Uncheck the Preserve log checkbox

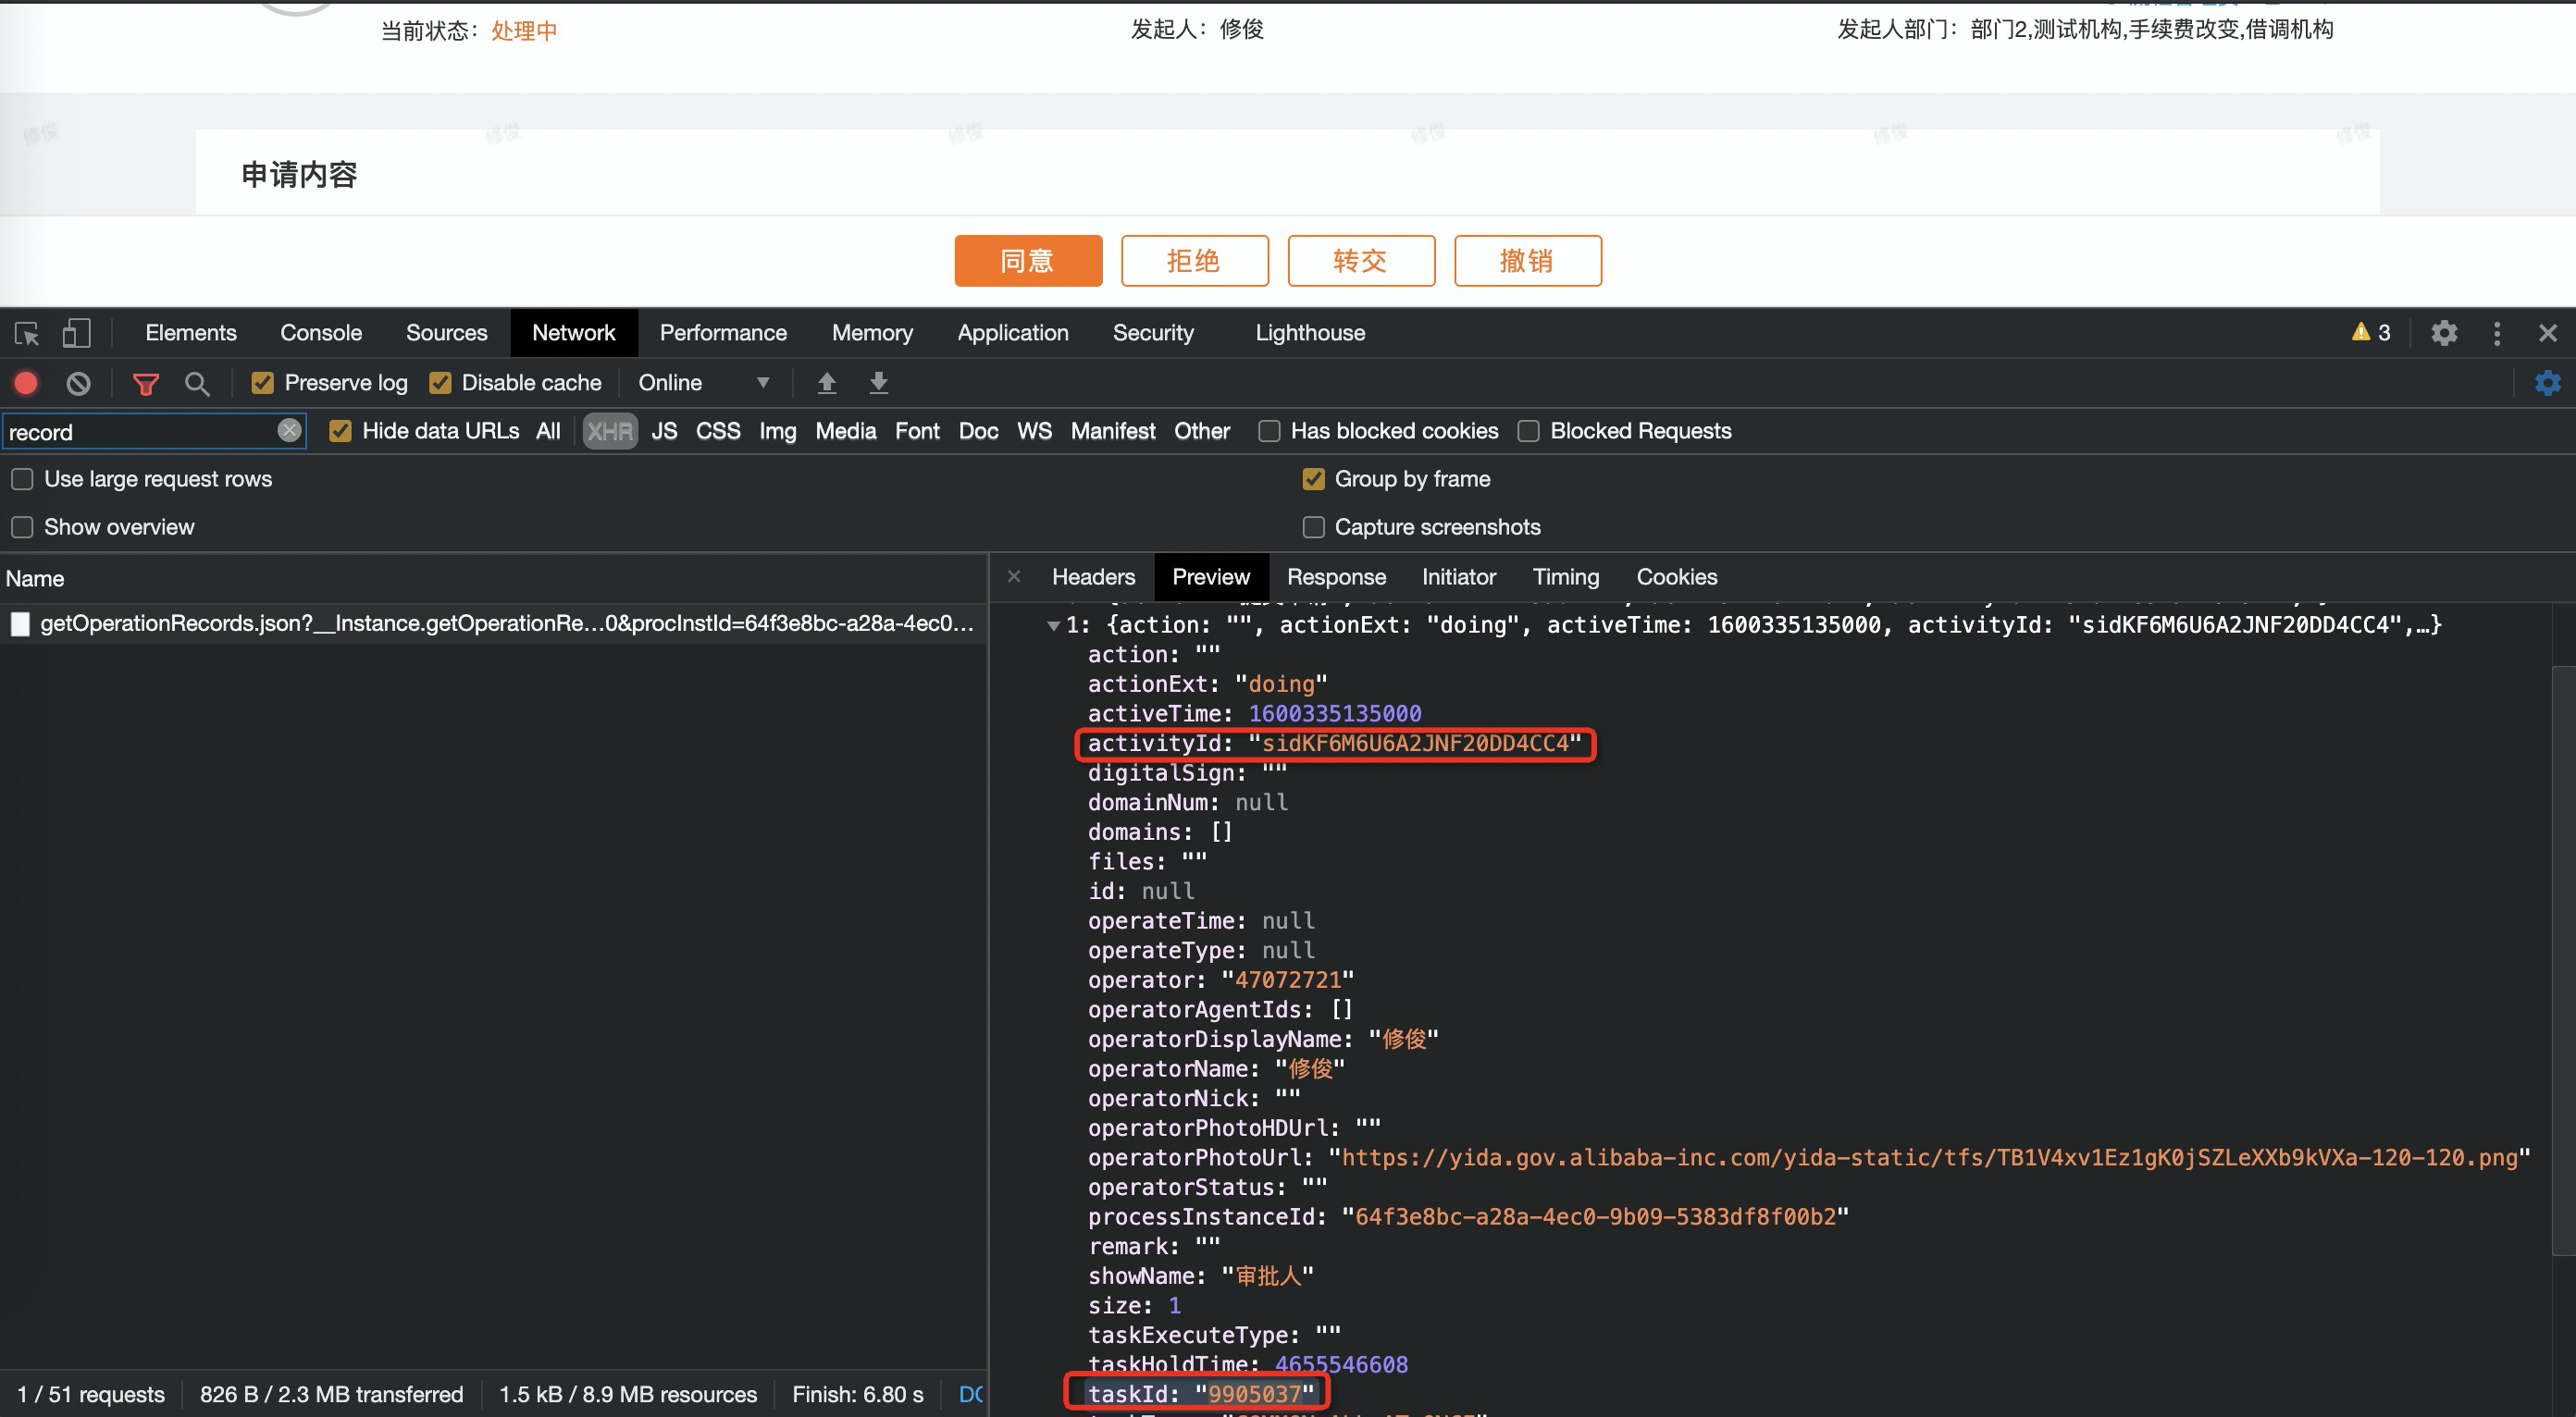pos(263,383)
